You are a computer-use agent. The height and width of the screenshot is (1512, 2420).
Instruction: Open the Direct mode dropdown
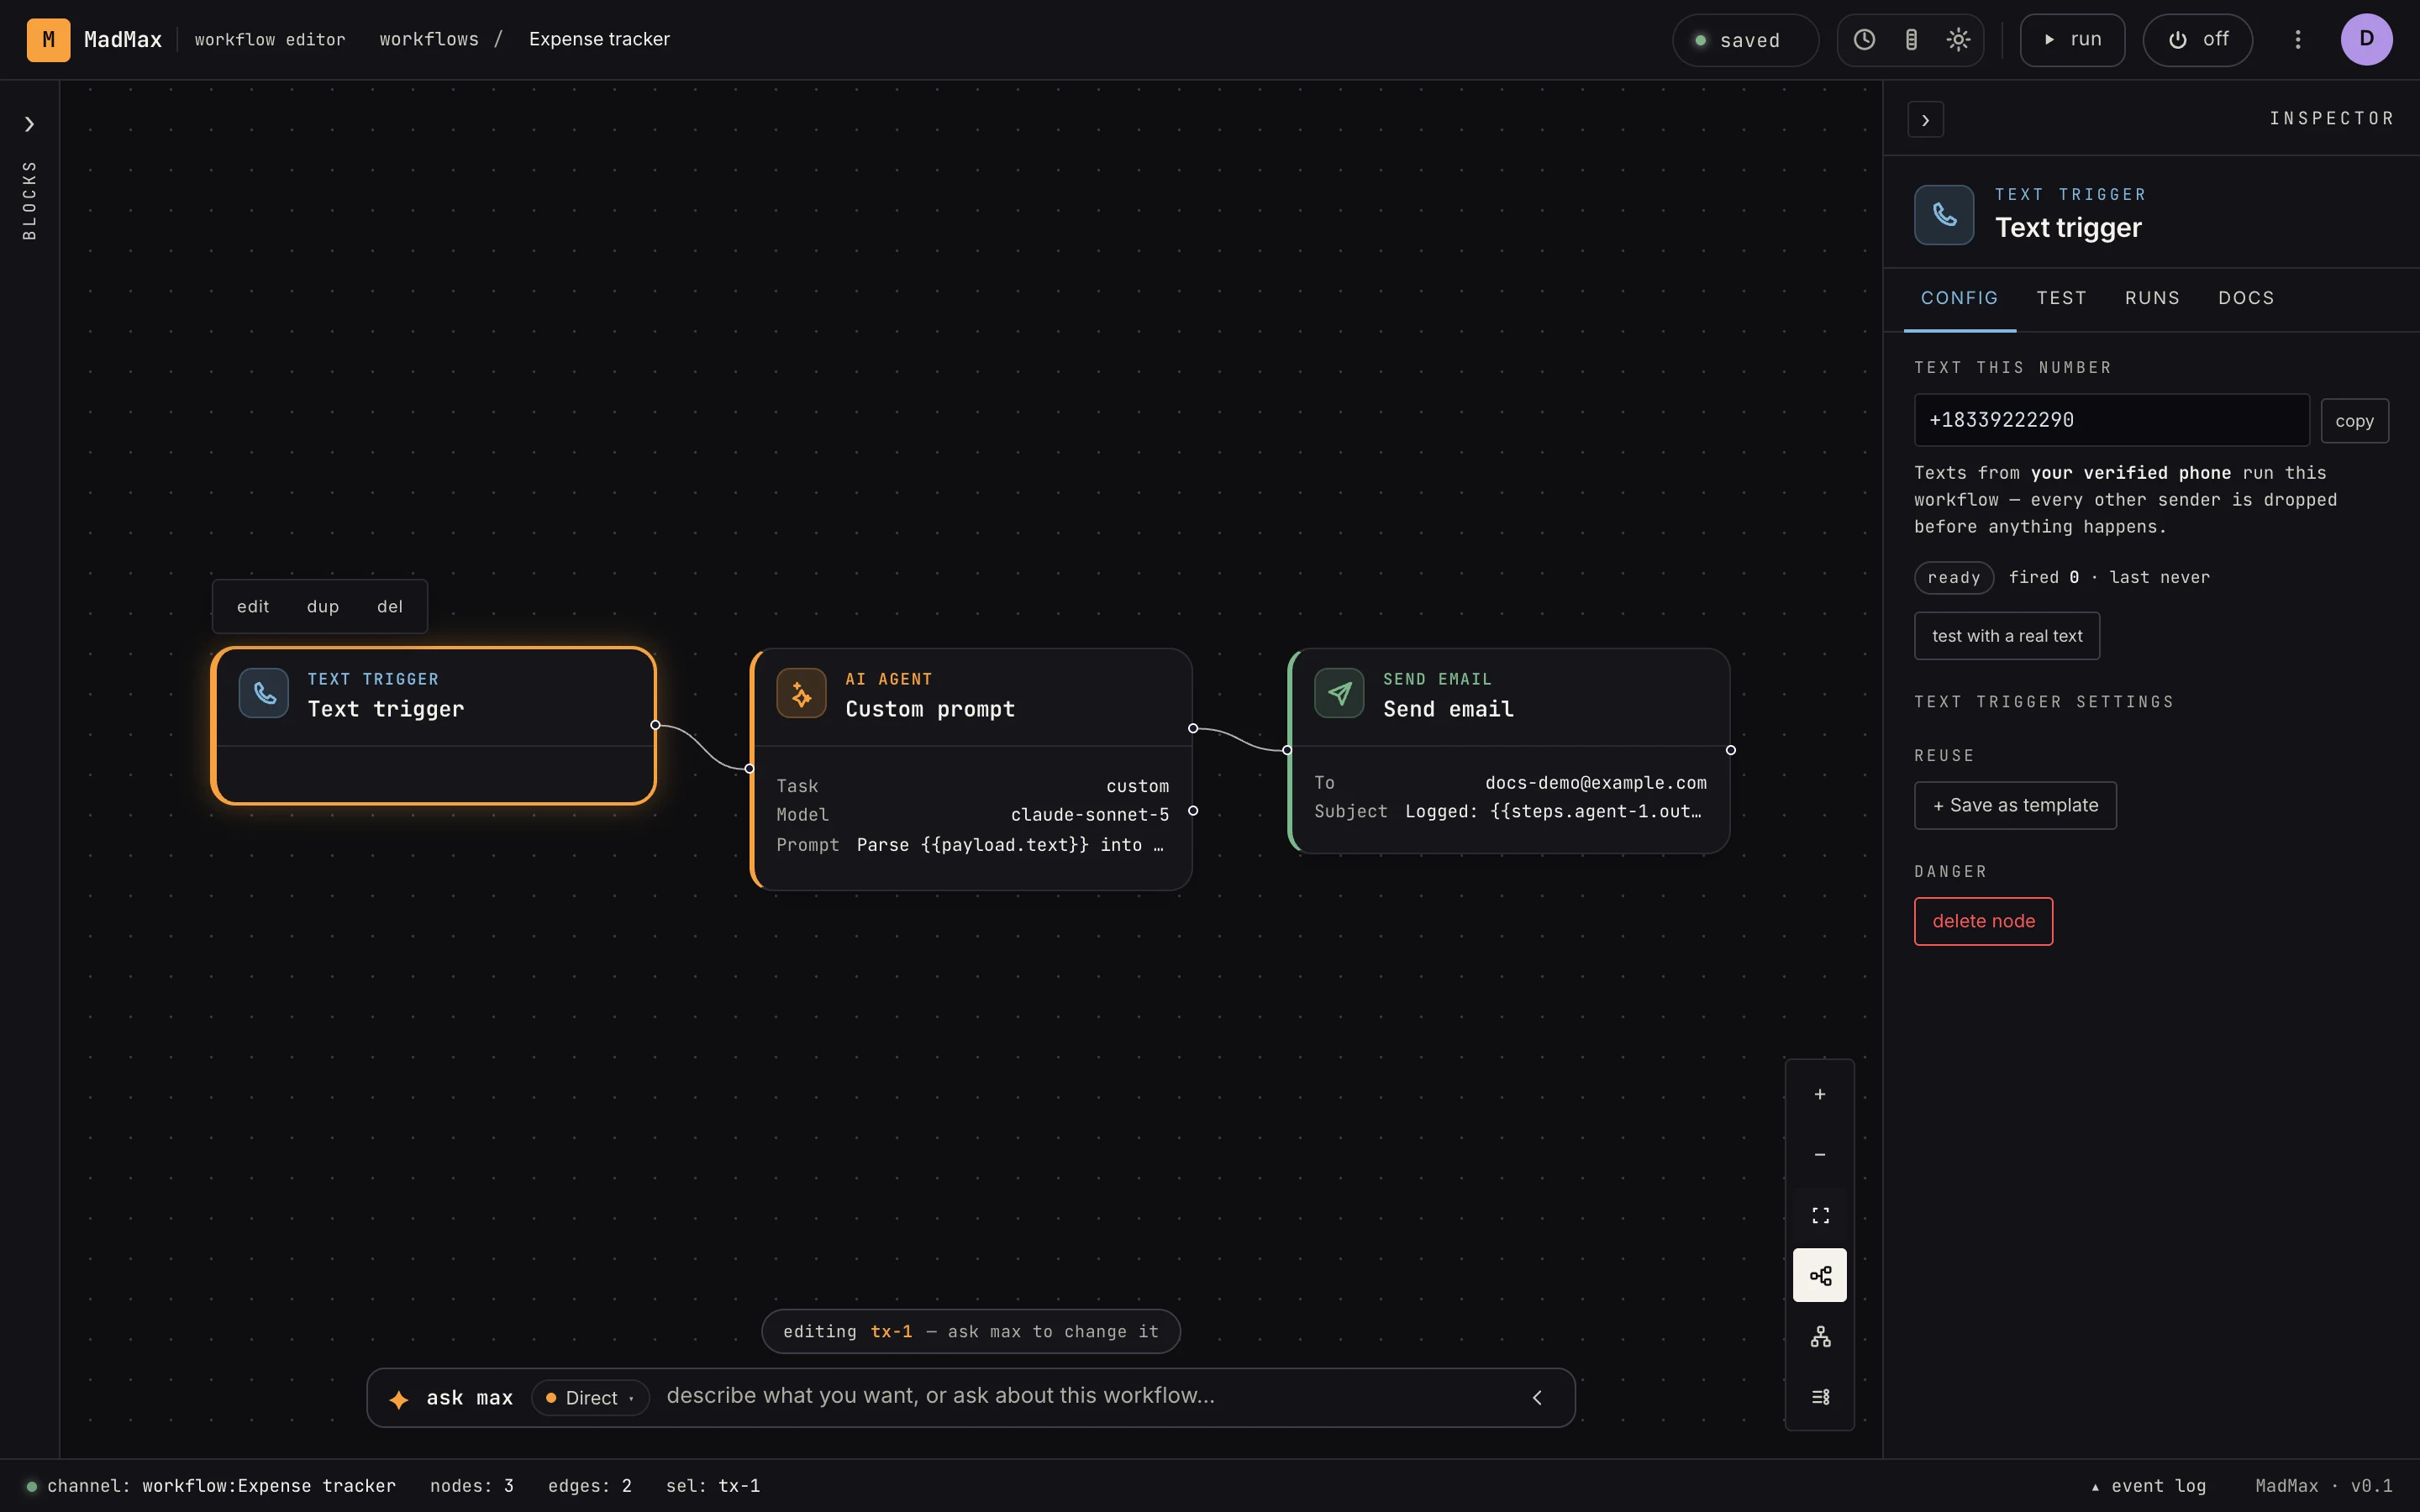[590, 1398]
